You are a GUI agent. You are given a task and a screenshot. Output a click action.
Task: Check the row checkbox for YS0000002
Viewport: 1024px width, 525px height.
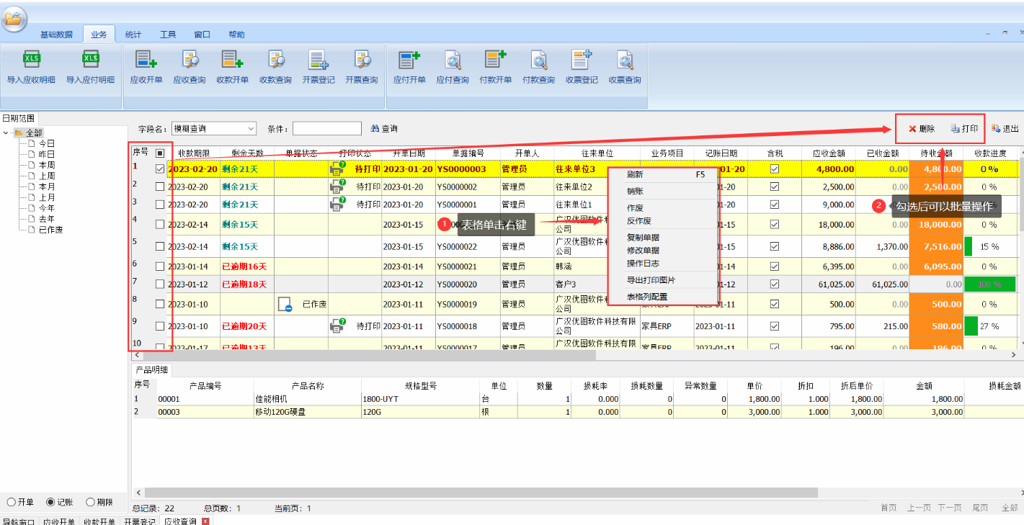[160, 187]
